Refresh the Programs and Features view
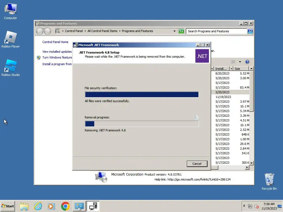 tap(181, 31)
